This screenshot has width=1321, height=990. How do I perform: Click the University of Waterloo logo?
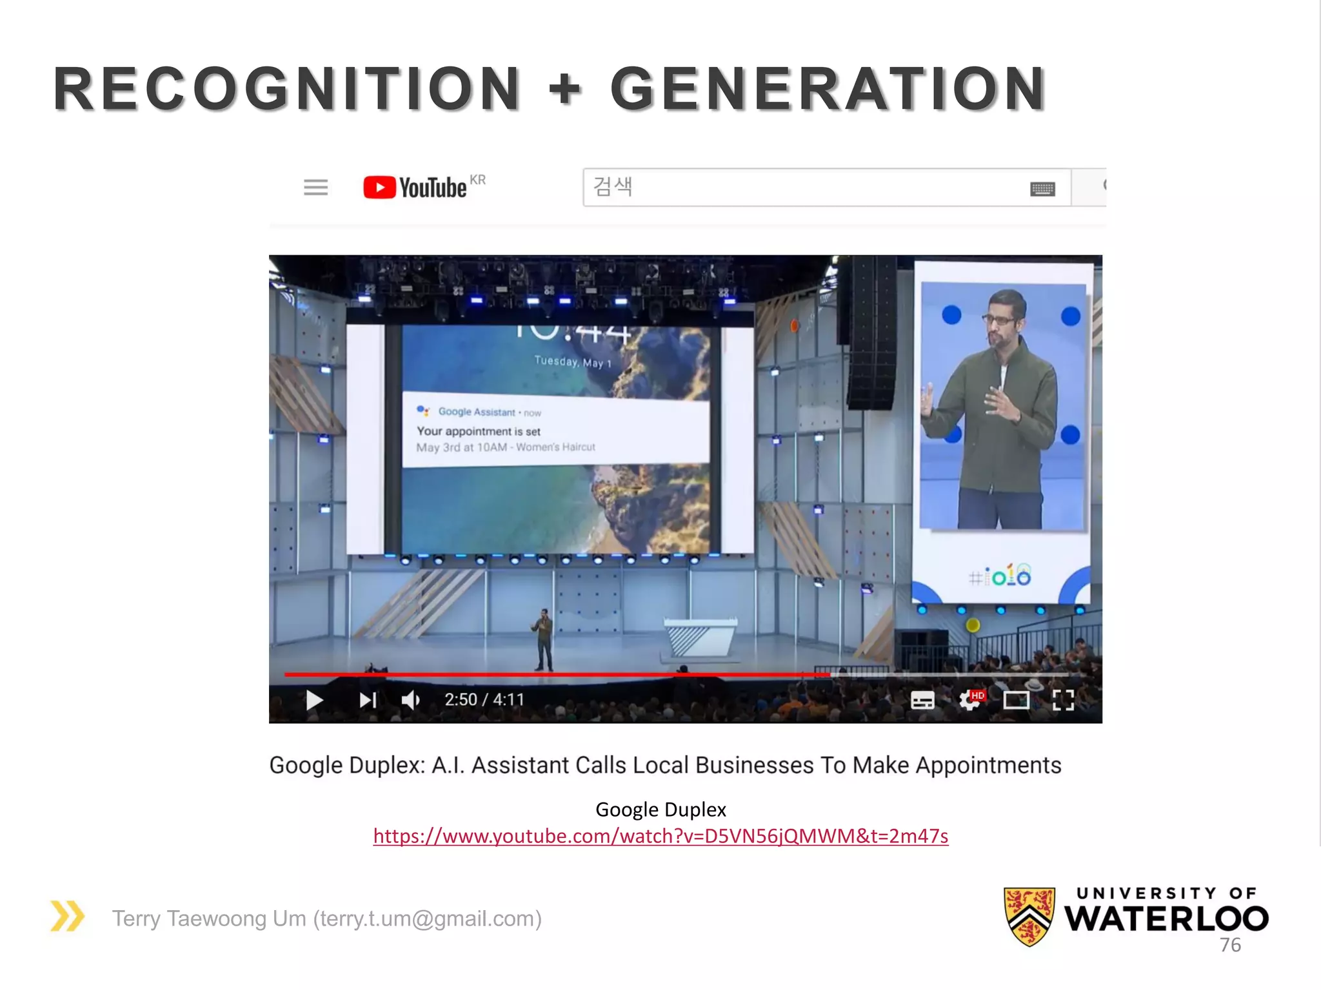pos(1136,916)
